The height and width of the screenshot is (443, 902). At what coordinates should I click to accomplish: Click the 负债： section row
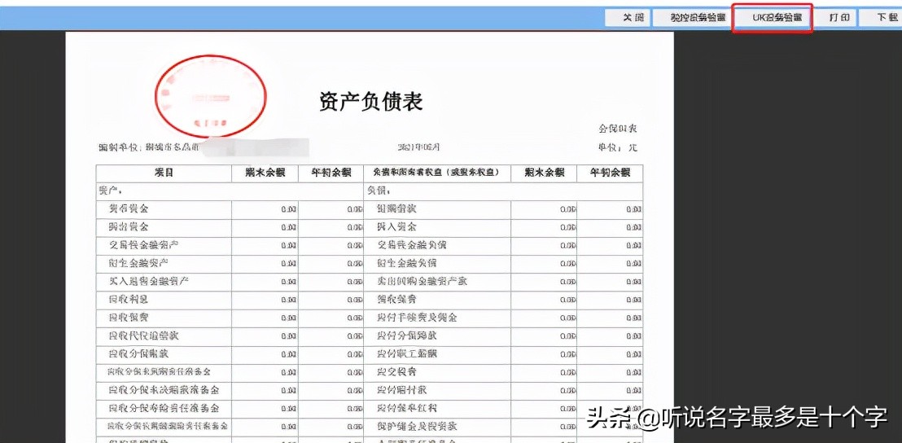503,191
